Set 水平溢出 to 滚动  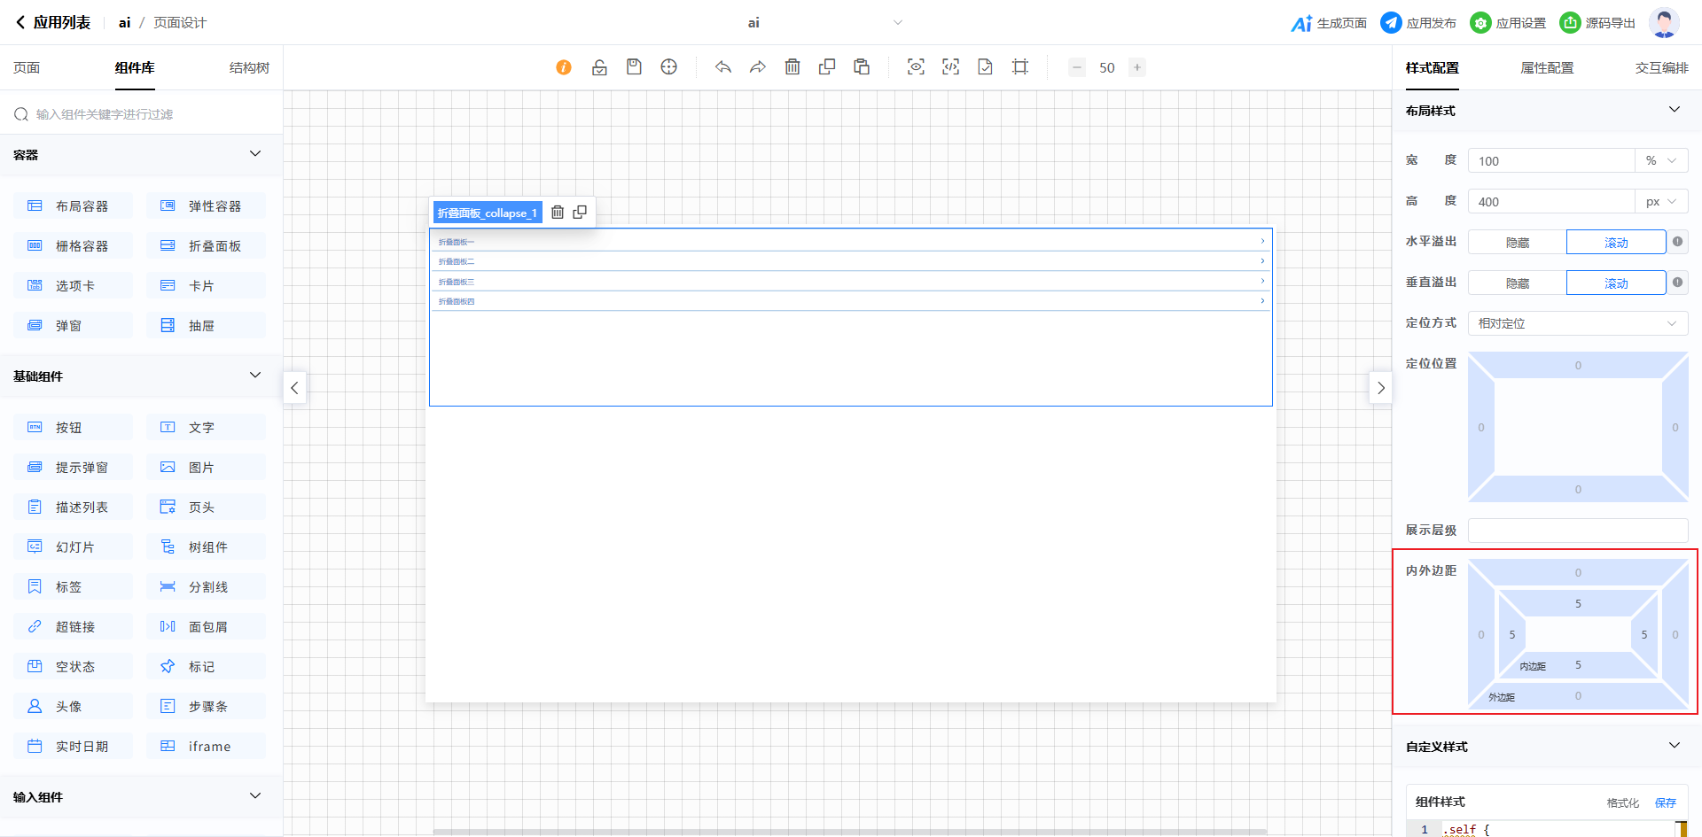click(x=1615, y=243)
